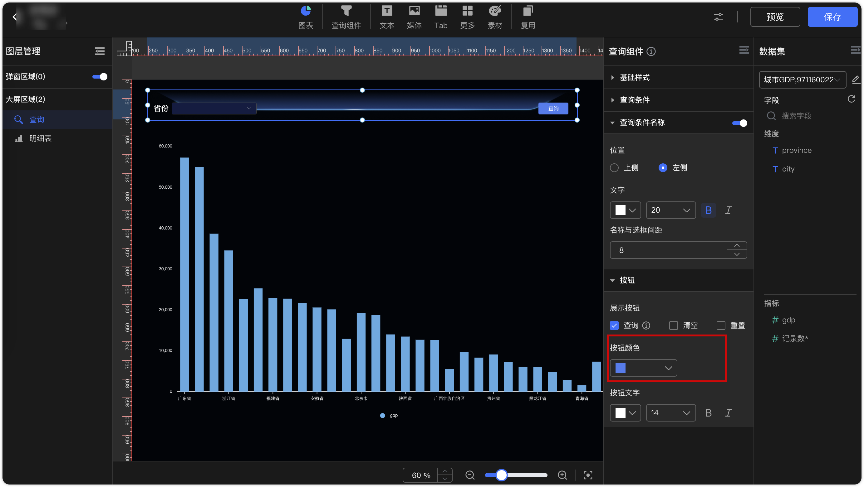Viewport: 864px width, 487px height.
Task: Toggle 查询条件名称 switch off
Action: coord(739,123)
